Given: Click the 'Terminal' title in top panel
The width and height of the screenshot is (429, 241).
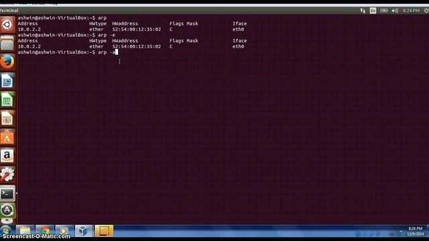Looking at the screenshot, I should [x=9, y=11].
